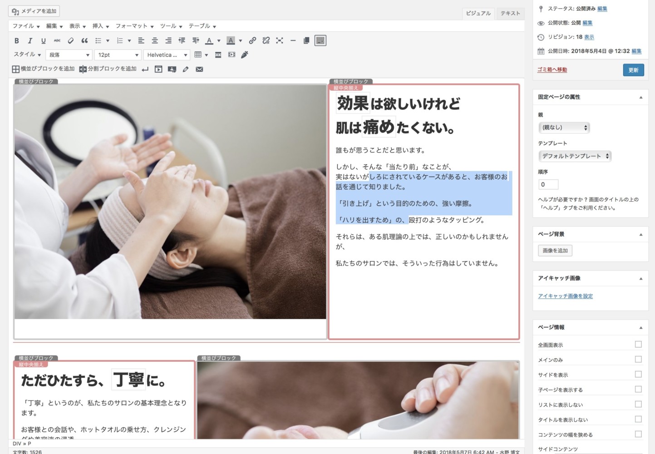Check the メインのみ checkbox
655x454 pixels.
[x=638, y=360]
